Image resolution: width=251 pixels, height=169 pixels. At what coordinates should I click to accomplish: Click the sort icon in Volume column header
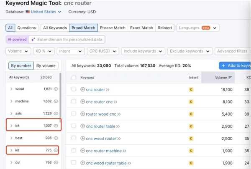tap(230, 78)
